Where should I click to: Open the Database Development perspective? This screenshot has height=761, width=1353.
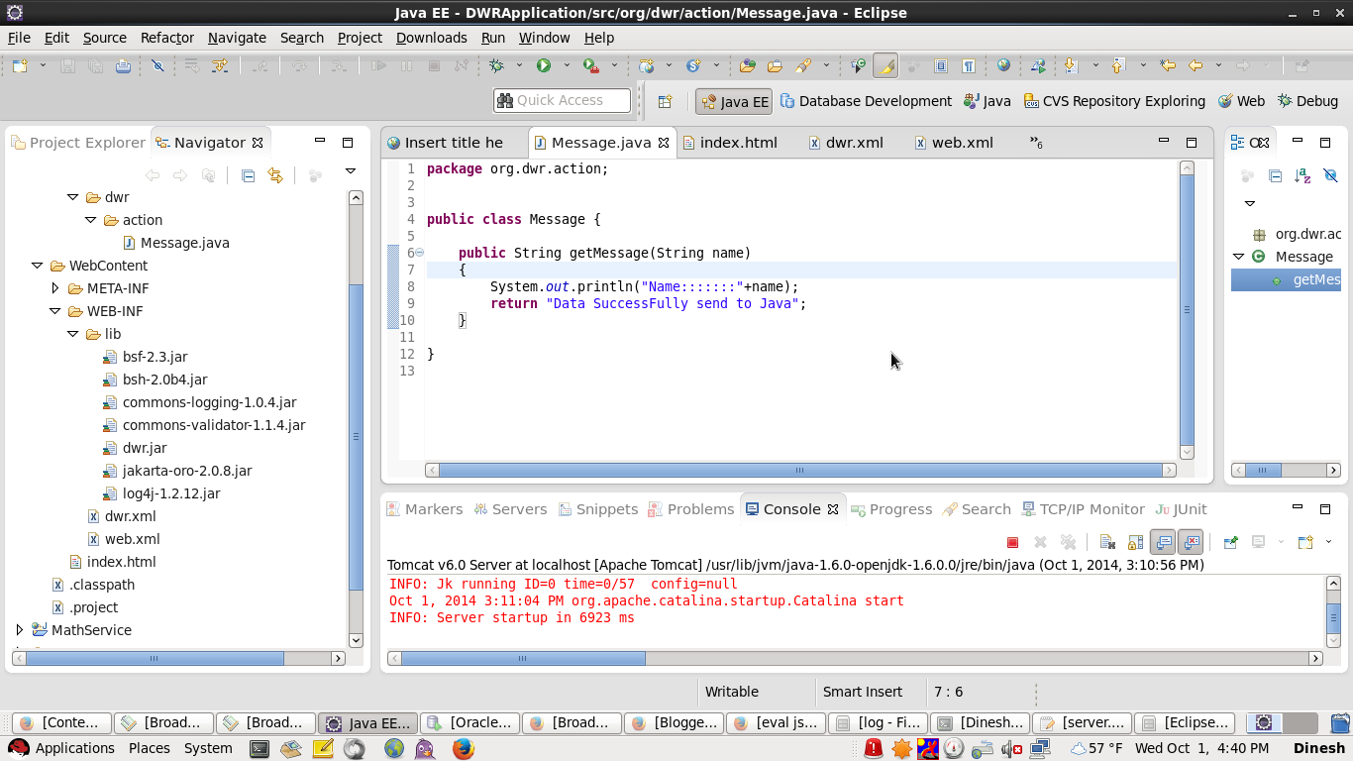[x=866, y=101]
